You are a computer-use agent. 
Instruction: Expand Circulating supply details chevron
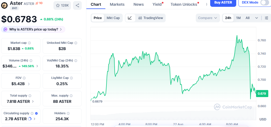tap(34, 119)
